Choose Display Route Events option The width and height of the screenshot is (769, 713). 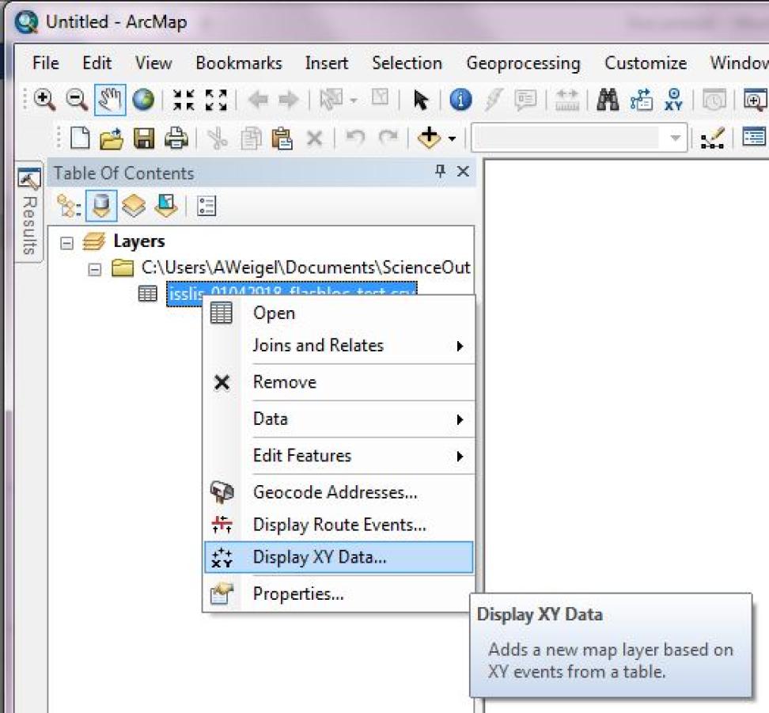(339, 525)
